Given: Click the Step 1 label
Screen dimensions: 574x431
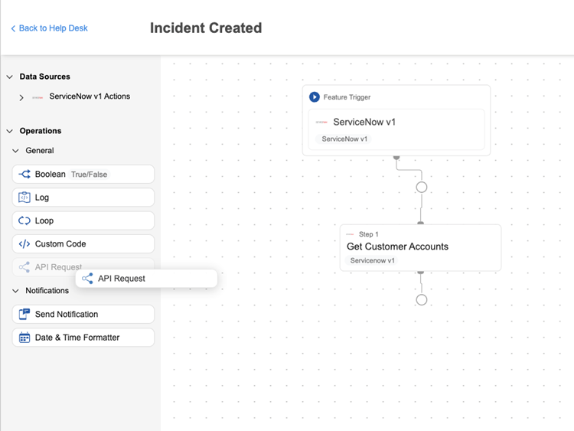Looking at the screenshot, I should pos(369,234).
